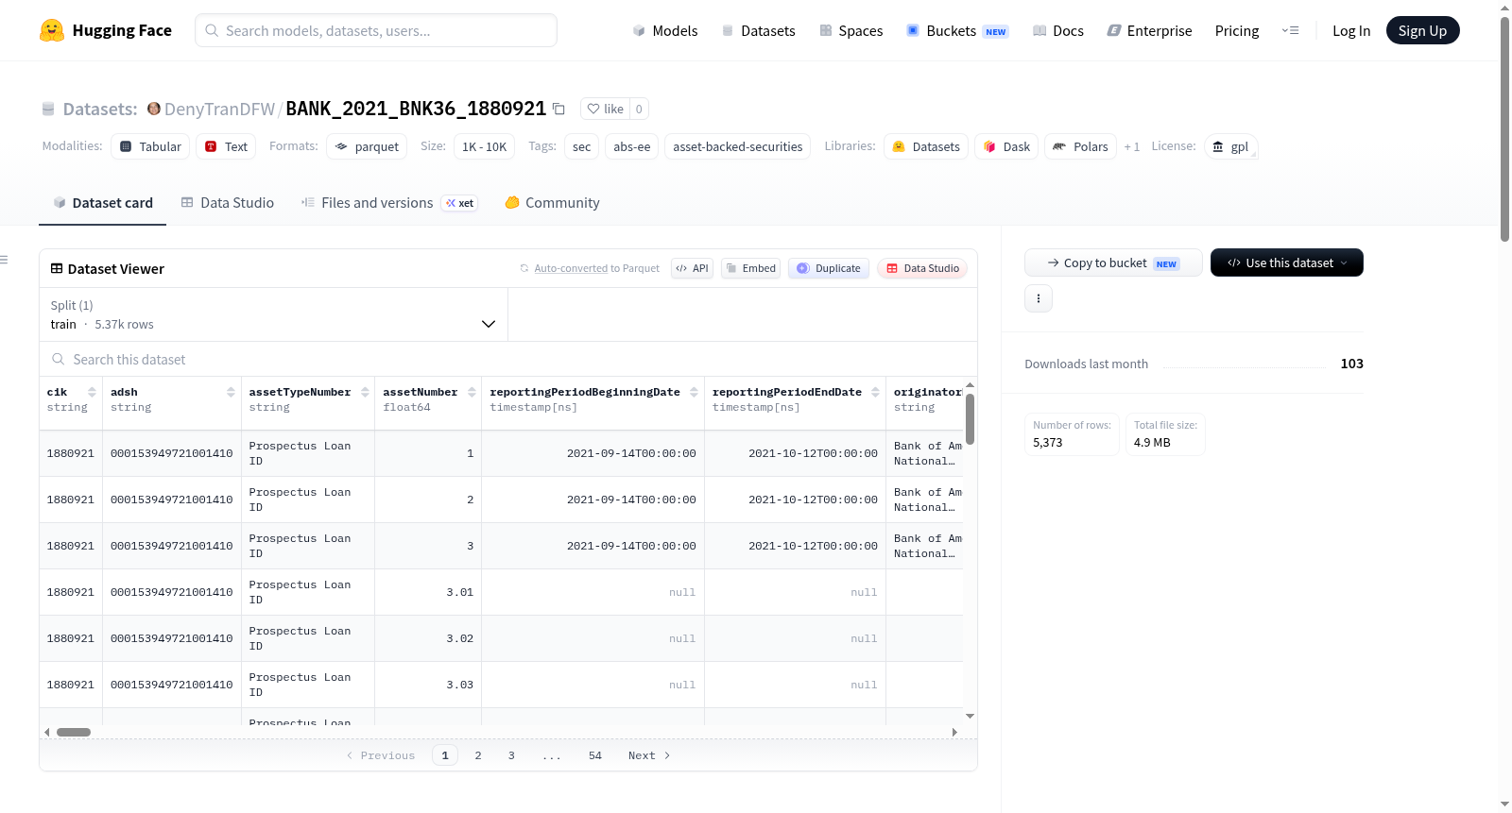Screen dimensions: 1512x813
Task: Open the gpl license tag
Action: pyautogui.click(x=1230, y=146)
